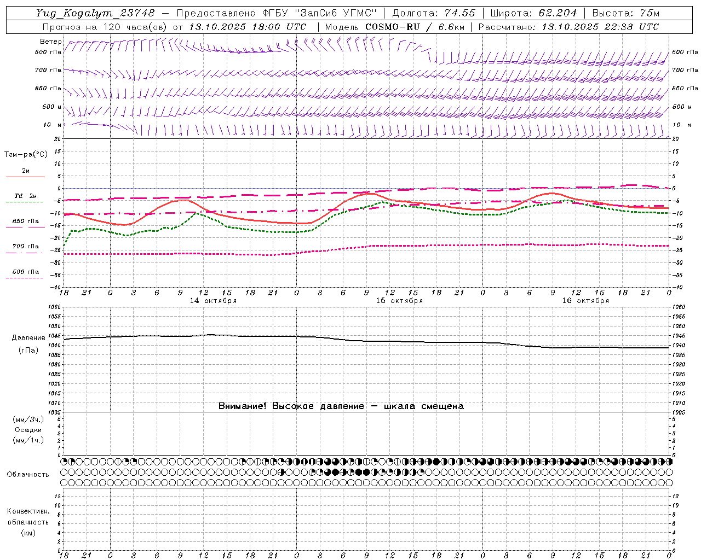This screenshot has width=701, height=560.
Task: Select the Модель COSMO-RU / 6.6км text
Action: click(x=394, y=27)
